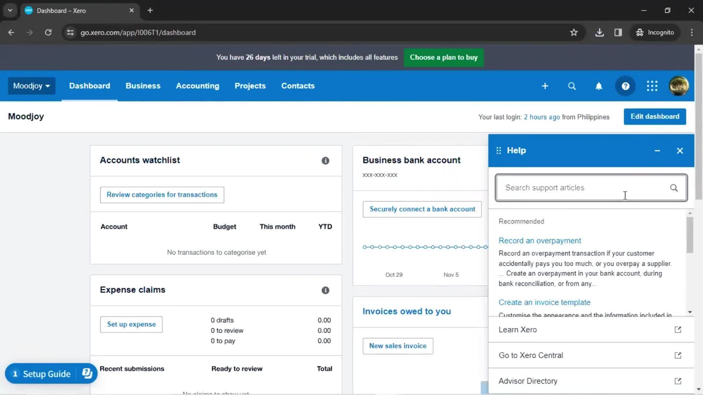Open the Projects menu

click(x=250, y=86)
